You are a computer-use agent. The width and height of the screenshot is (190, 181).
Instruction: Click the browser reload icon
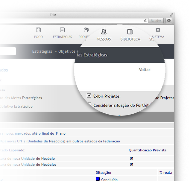coord(145,21)
